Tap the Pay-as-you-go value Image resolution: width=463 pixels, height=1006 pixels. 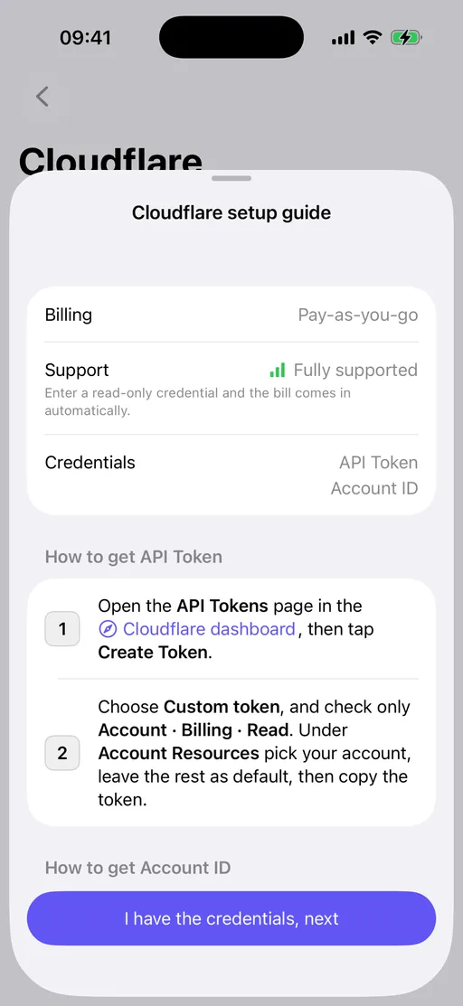[358, 315]
